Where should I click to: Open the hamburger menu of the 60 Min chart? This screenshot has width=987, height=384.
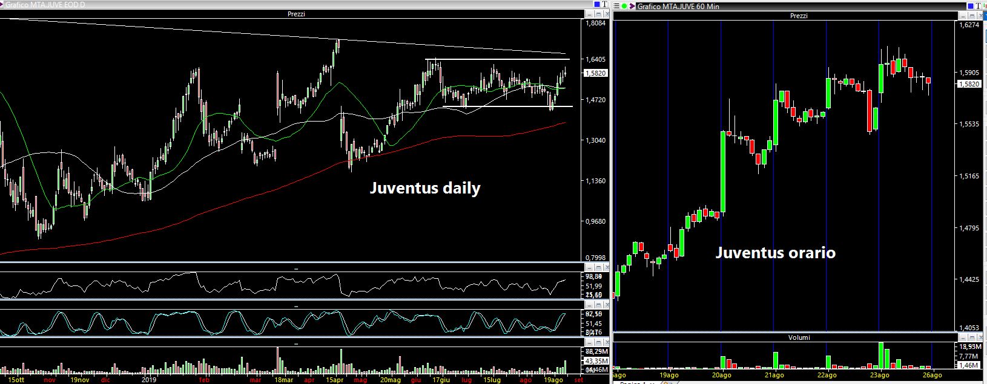(616, 6)
